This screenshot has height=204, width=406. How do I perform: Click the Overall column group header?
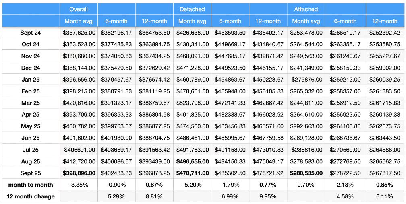click(79, 9)
